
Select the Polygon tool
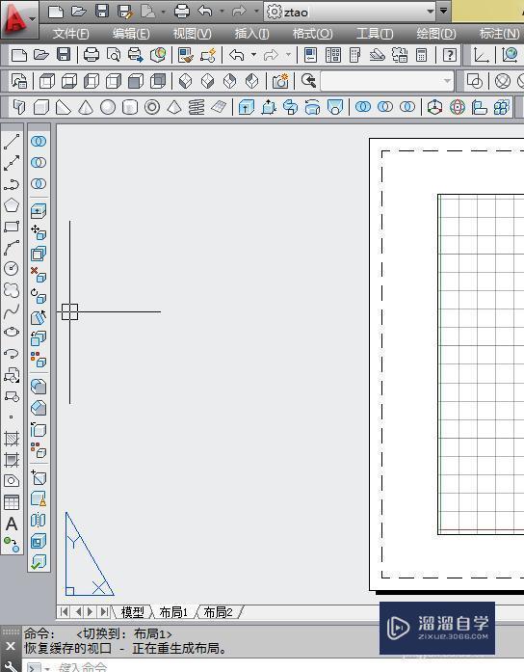point(12,205)
